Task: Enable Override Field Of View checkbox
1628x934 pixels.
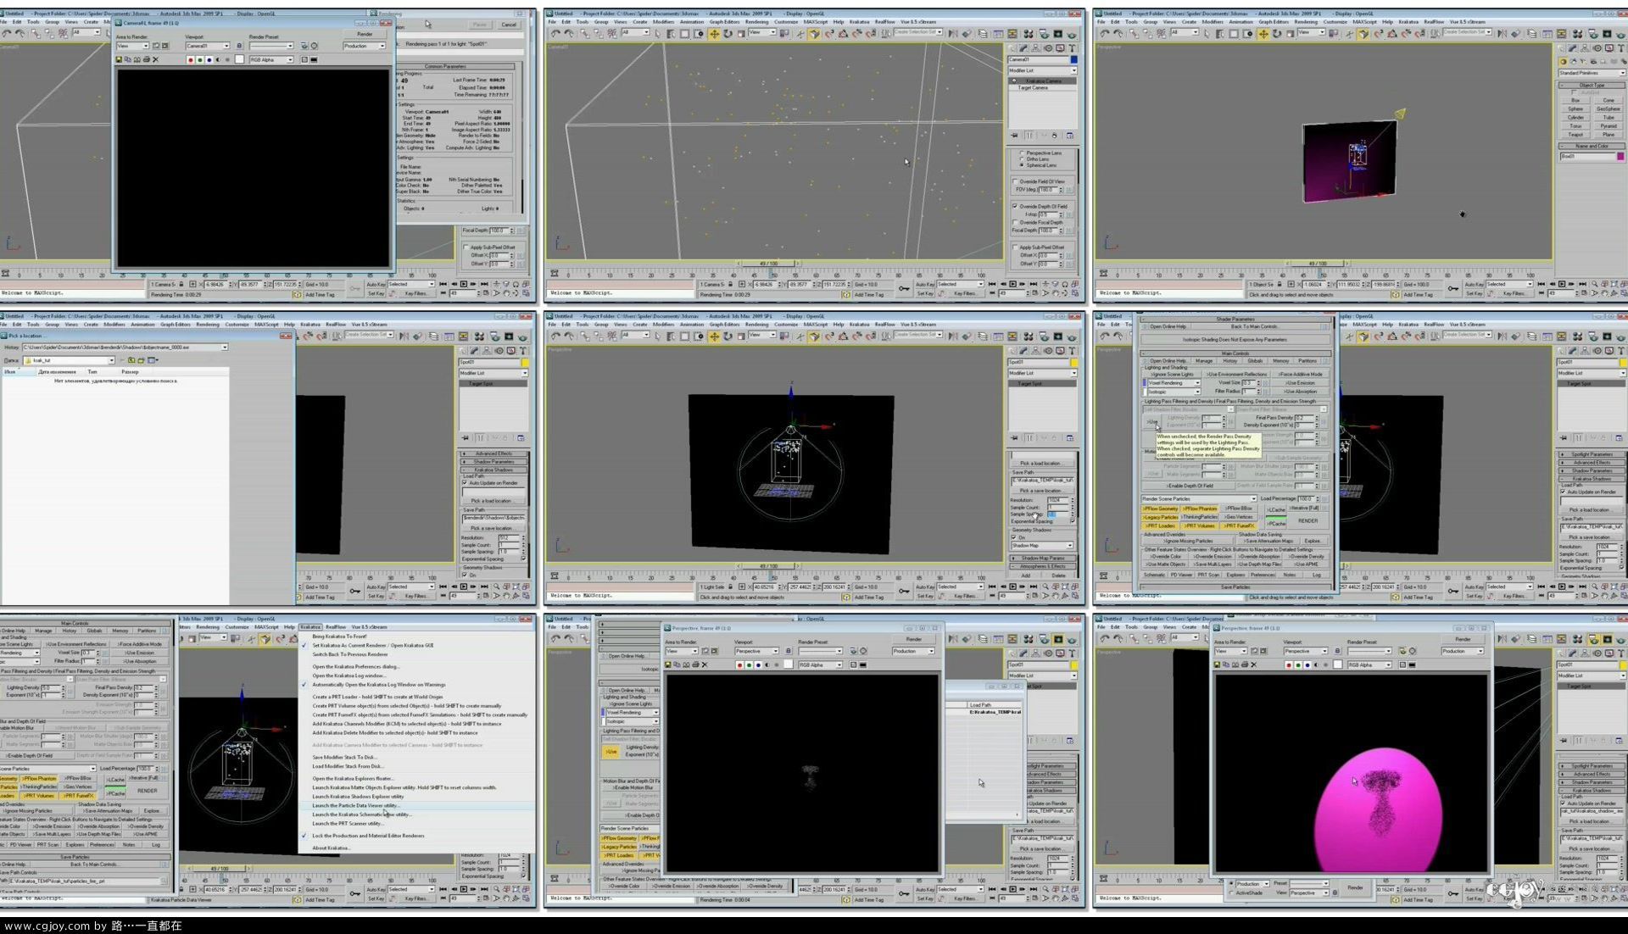Action: tap(1015, 181)
